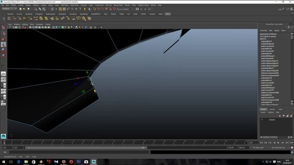Open the Script Editor icon
This screenshot has width=294, height=165.
tap(292, 152)
